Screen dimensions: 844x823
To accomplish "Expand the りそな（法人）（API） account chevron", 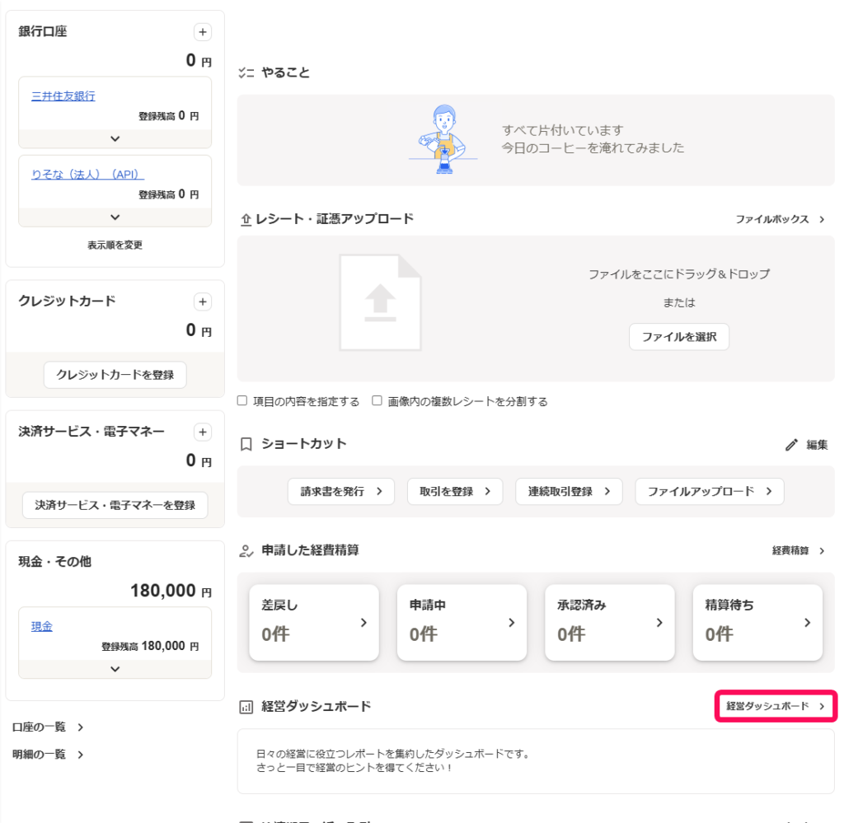I will [x=115, y=217].
